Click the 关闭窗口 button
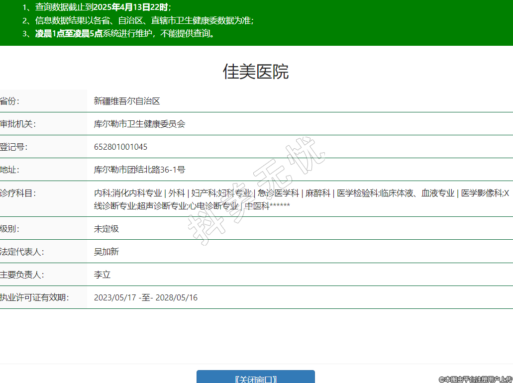The height and width of the screenshot is (383, 513). [255, 378]
